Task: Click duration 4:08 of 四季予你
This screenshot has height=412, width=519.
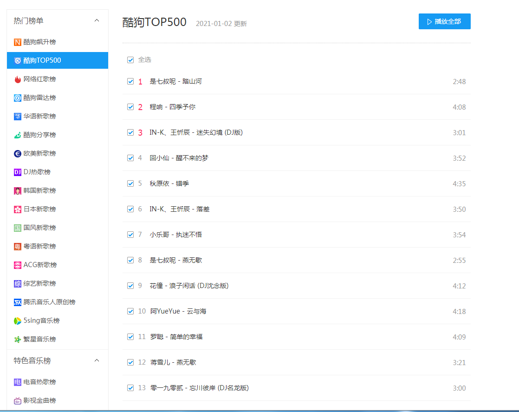Action: pos(459,107)
